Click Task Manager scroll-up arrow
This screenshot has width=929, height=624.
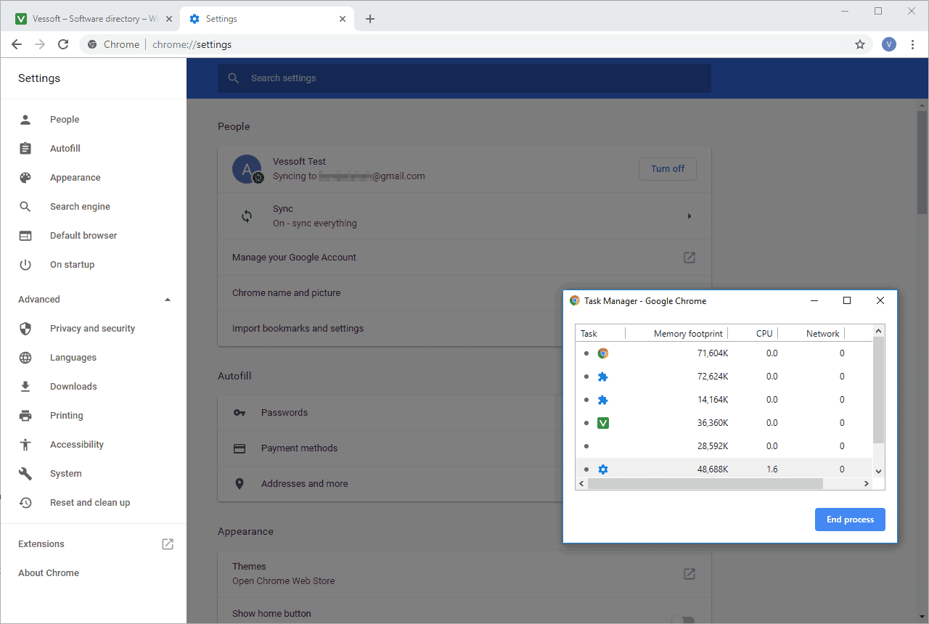[x=879, y=332]
